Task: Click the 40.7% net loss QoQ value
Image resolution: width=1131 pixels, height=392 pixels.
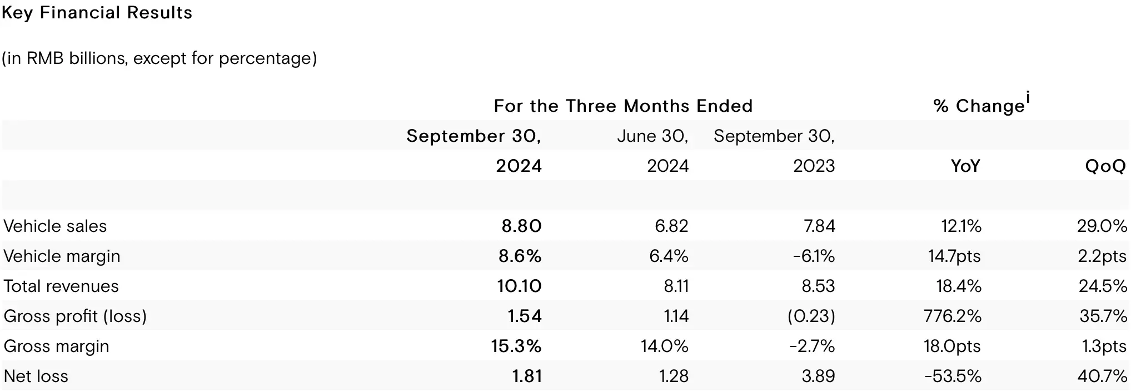Action: point(1102,376)
